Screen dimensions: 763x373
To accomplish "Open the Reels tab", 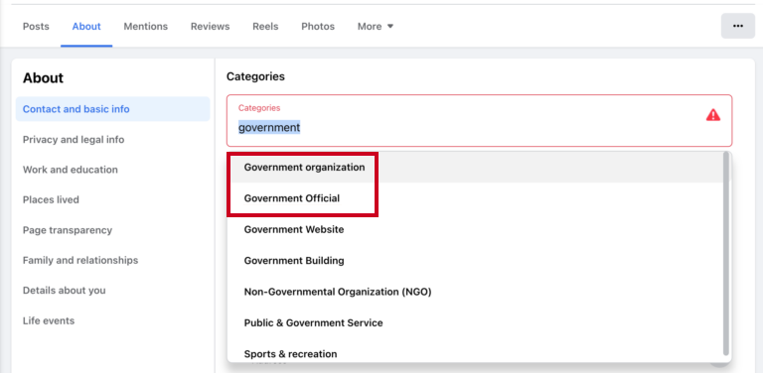I will (x=265, y=26).
